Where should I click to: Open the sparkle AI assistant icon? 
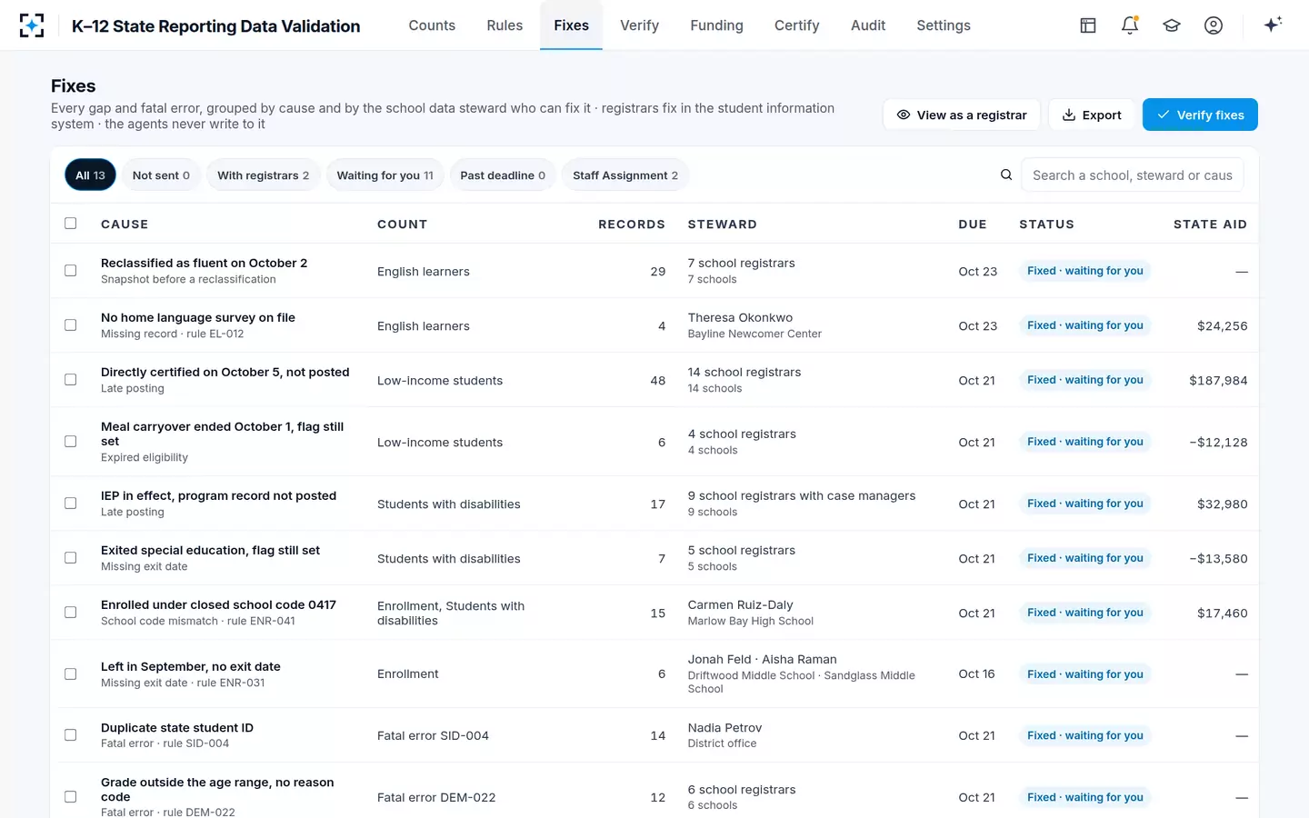coord(1273,25)
